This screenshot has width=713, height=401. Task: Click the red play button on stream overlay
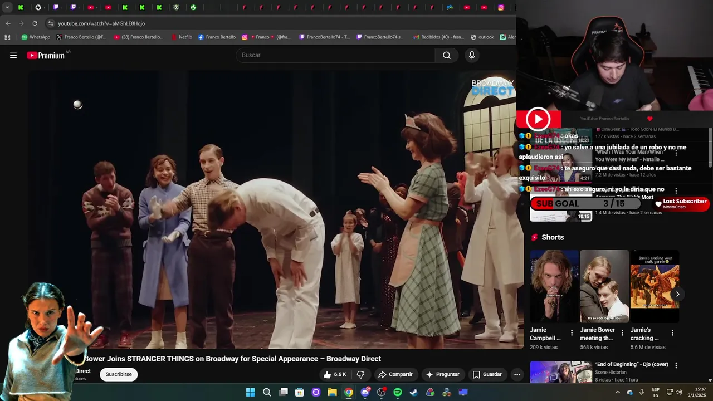[x=538, y=119]
